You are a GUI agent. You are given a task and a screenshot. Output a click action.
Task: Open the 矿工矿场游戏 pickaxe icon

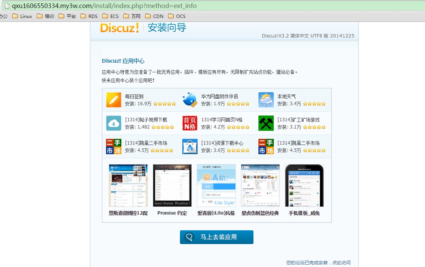tap(266, 123)
